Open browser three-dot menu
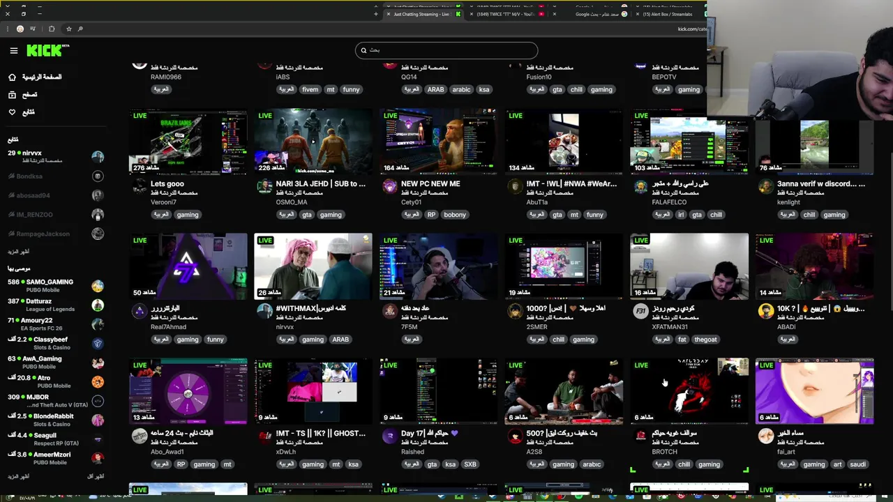 coord(8,29)
